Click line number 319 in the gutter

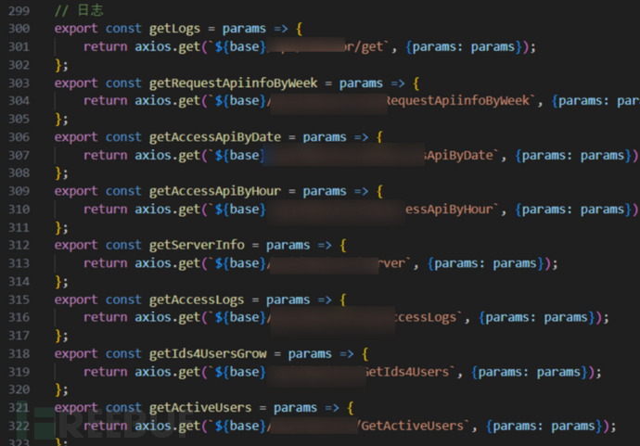pos(19,372)
